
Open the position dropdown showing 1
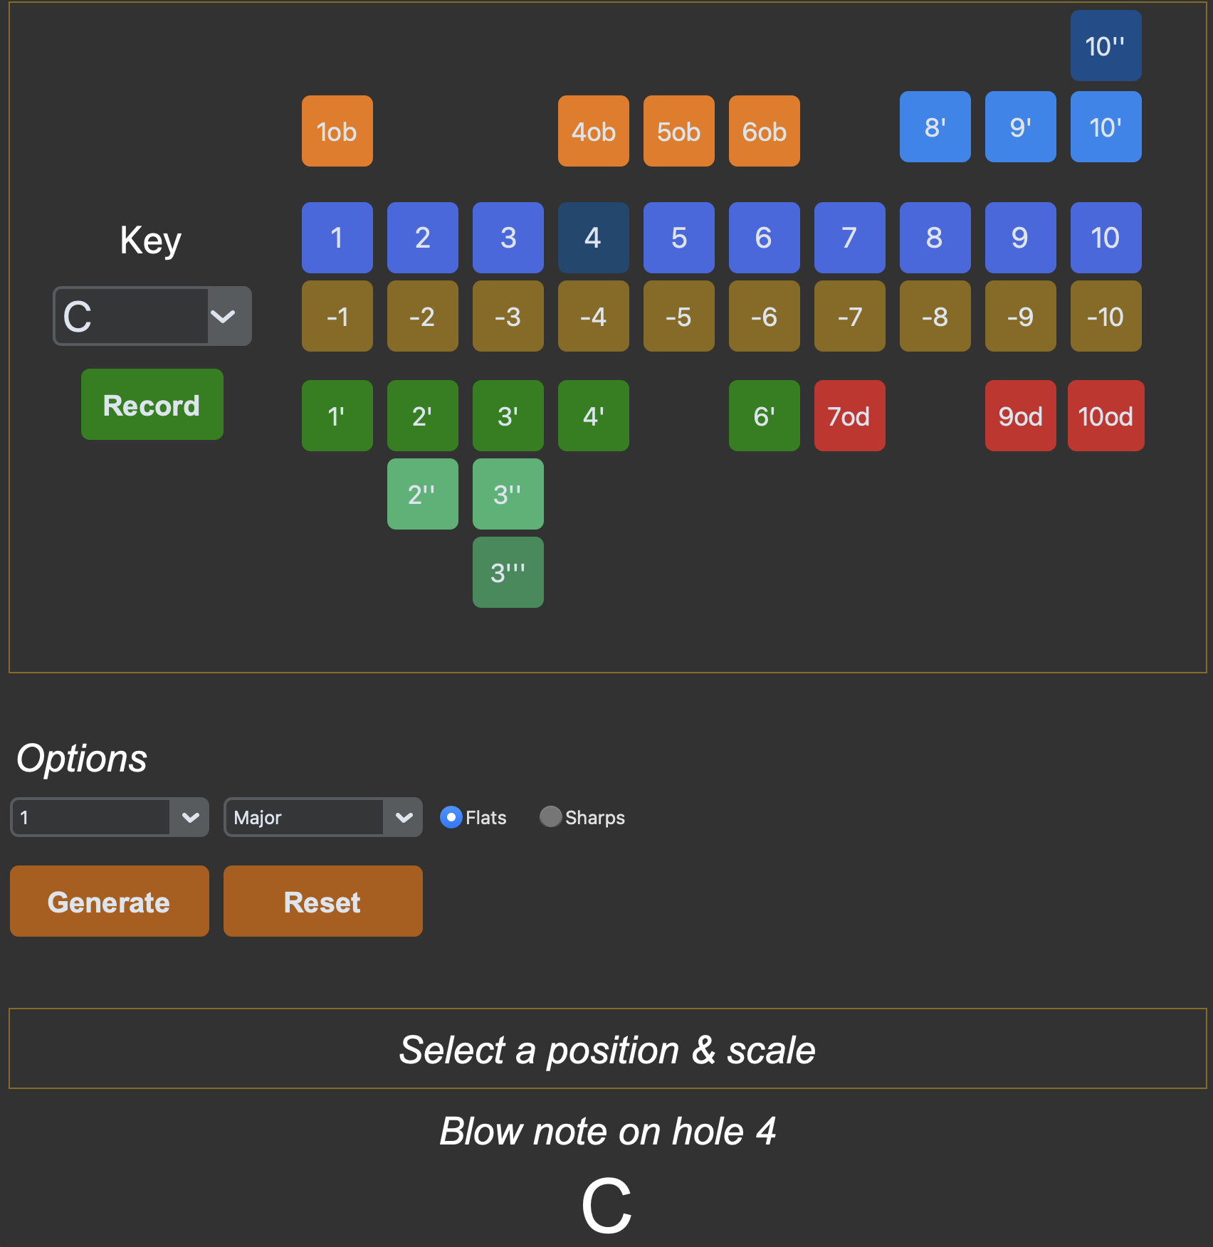110,817
